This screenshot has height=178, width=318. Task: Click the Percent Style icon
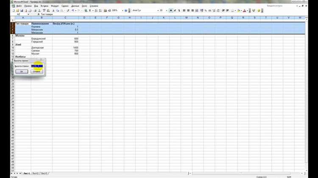point(206,11)
